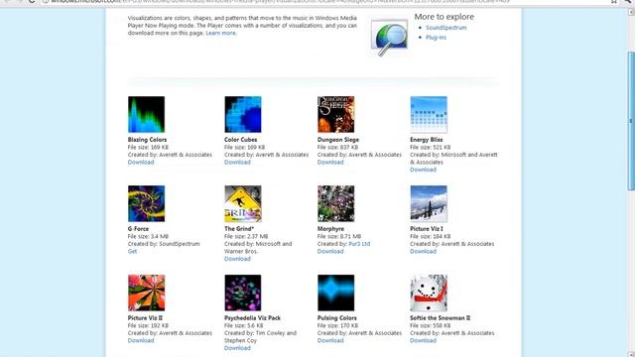The height and width of the screenshot is (357, 635).
Task: Select the Energy Bliss thumbnail
Action: pyautogui.click(x=429, y=115)
